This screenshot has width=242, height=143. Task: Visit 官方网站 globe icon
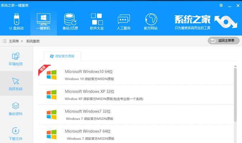tap(150, 21)
